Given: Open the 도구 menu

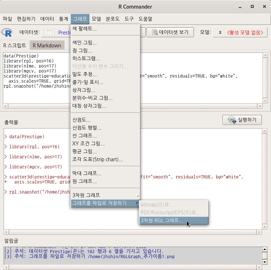Looking at the screenshot, I should click(129, 19).
